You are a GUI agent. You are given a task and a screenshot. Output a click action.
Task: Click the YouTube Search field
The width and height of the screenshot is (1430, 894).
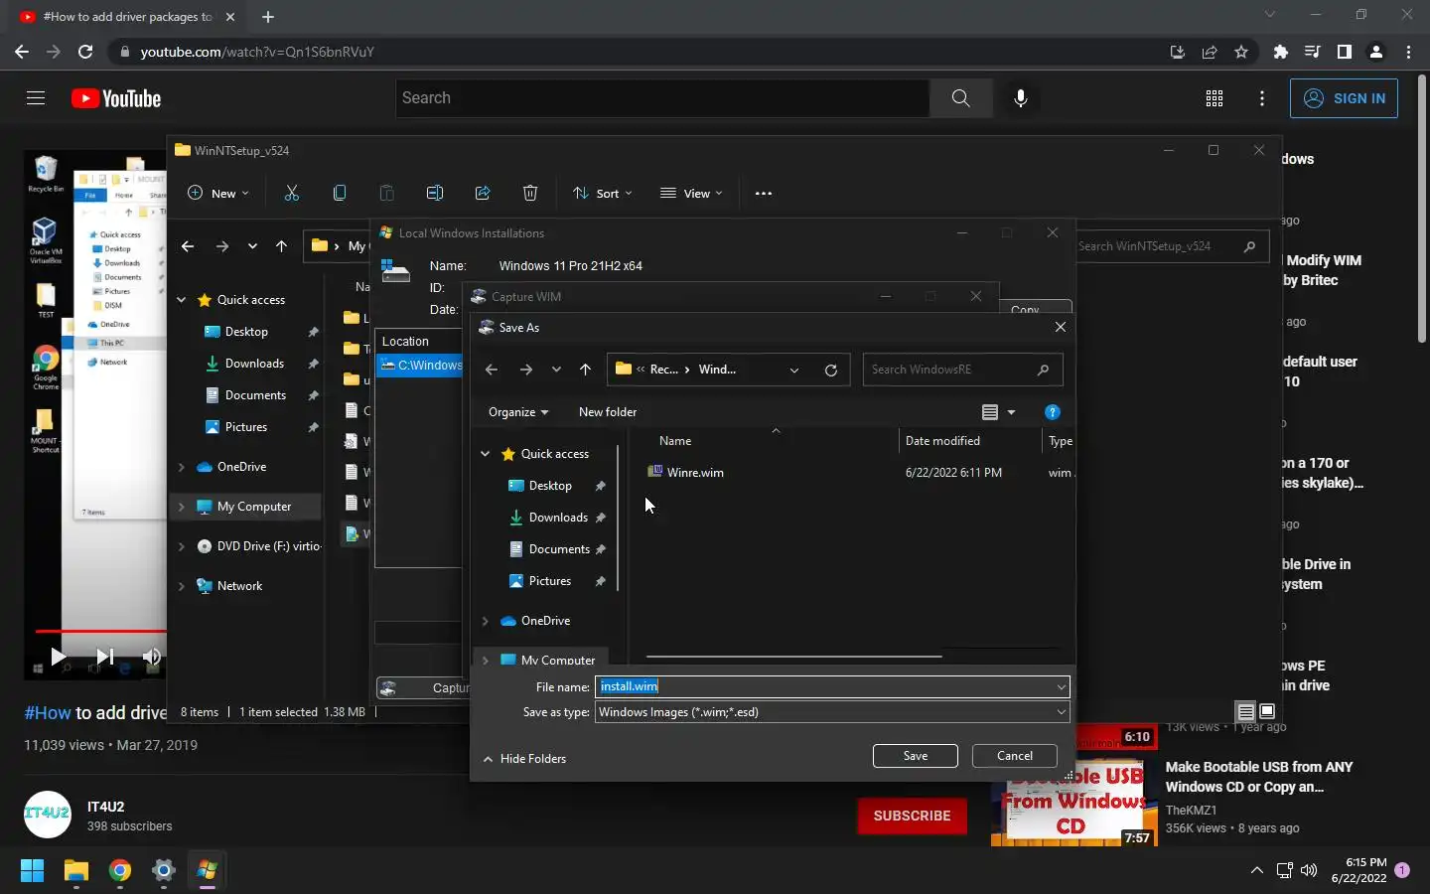point(662,98)
